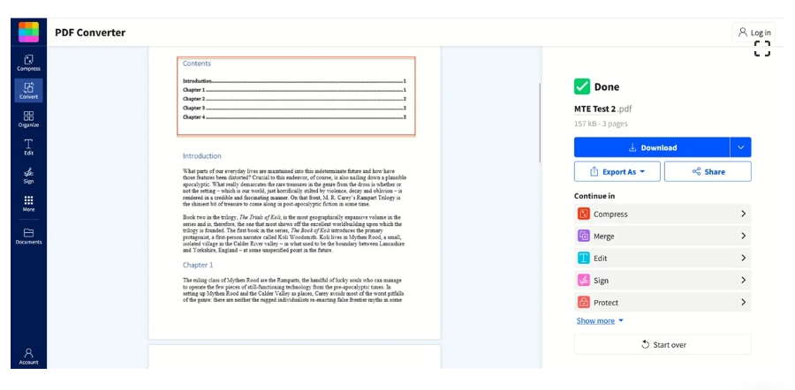Continue in Edit
Screen dimensions: 795x390
point(662,259)
